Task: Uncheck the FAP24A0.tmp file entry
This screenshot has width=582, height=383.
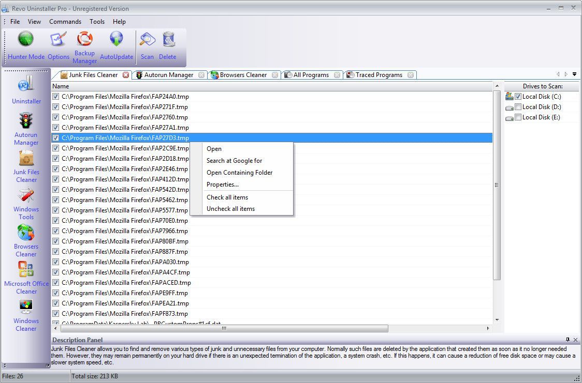Action: (x=55, y=96)
